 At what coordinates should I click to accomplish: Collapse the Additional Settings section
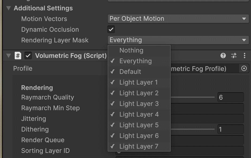pyautogui.click(x=9, y=8)
